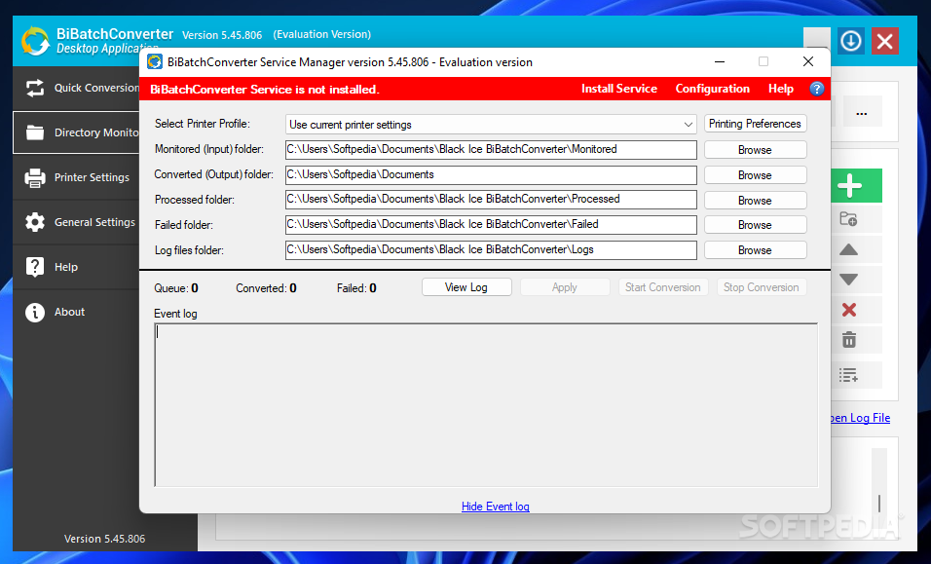Click the sidebar Help question mark icon

tap(35, 267)
